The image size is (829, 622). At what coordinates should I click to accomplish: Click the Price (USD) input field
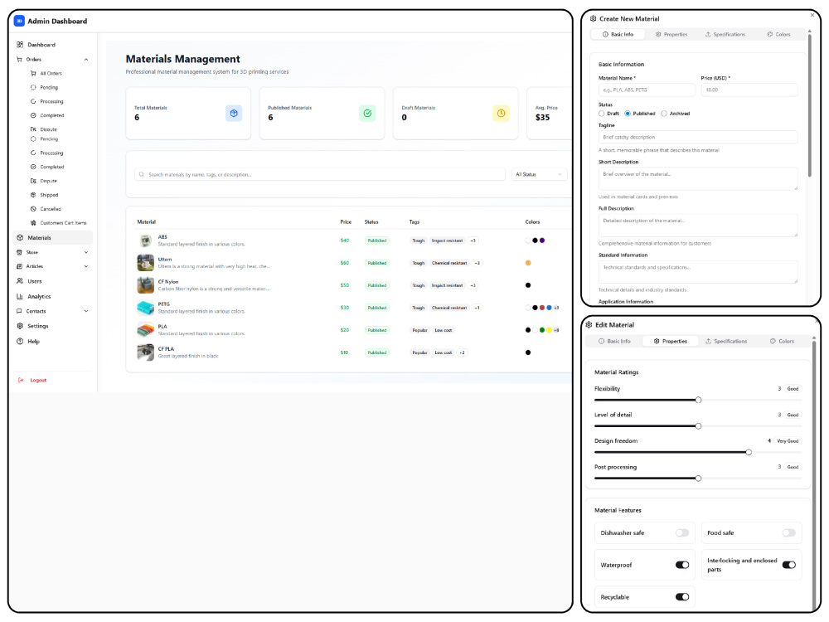(x=749, y=90)
